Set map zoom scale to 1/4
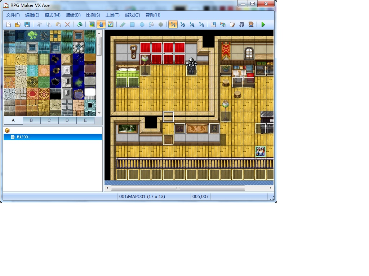The width and height of the screenshot is (369, 276). 192,24
